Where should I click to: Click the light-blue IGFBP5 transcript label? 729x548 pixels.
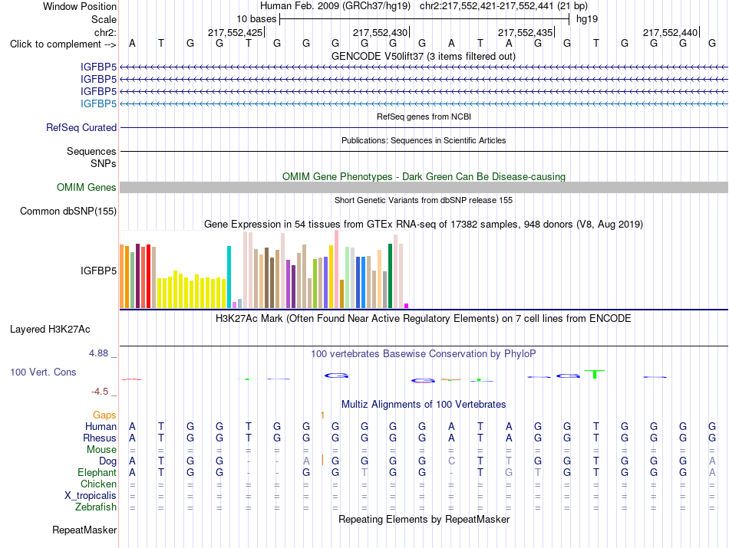pos(98,103)
